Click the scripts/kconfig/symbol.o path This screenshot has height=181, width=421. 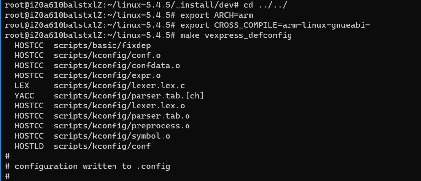point(112,136)
